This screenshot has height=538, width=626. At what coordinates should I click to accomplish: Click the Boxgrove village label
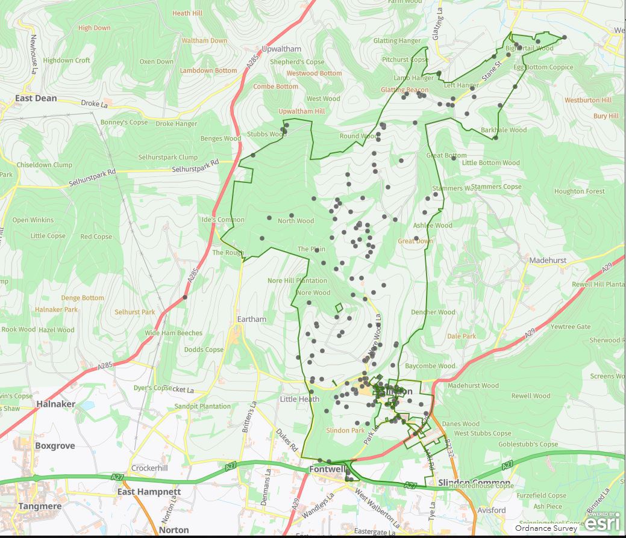click(55, 446)
